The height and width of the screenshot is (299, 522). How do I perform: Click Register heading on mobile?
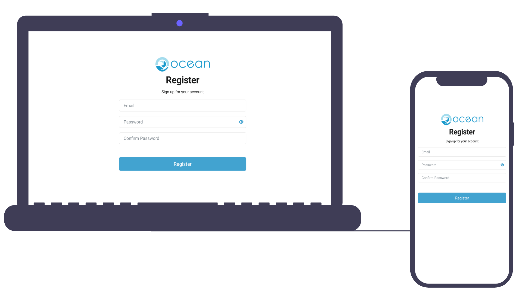[x=462, y=132]
